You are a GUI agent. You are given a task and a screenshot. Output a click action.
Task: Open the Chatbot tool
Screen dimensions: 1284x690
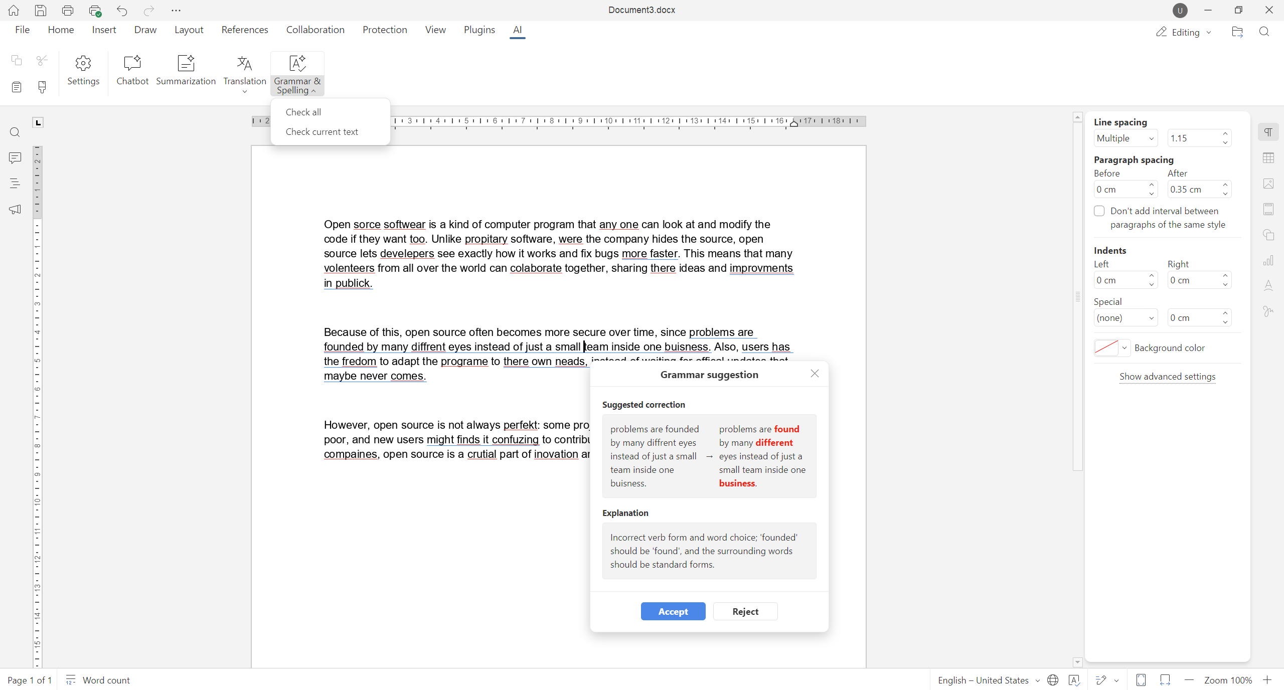click(132, 70)
